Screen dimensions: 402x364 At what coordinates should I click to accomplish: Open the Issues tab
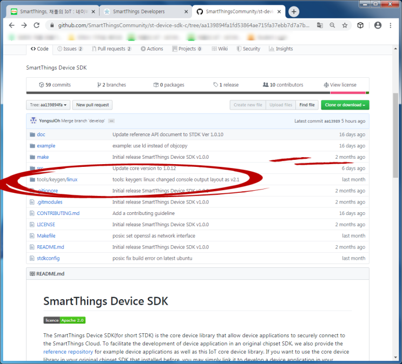(70, 49)
